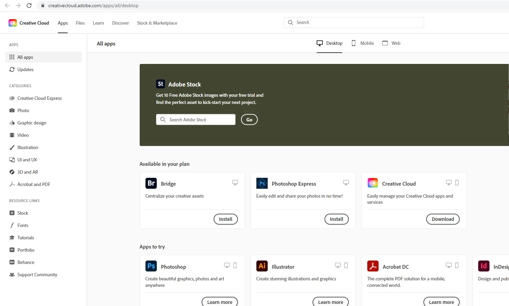This screenshot has width=509, height=306.
Task: Open the Discover tab
Action: [120, 23]
